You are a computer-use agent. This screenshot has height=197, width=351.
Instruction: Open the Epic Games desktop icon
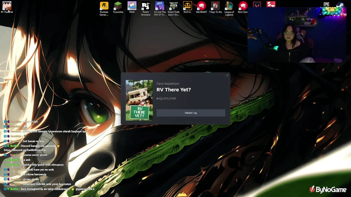(326, 5)
